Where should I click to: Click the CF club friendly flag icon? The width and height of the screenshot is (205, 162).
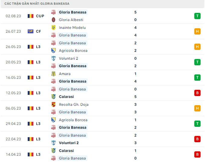tap(30, 31)
